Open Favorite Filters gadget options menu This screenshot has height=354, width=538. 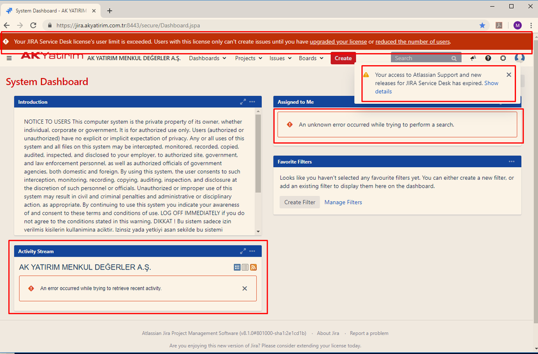click(512, 161)
